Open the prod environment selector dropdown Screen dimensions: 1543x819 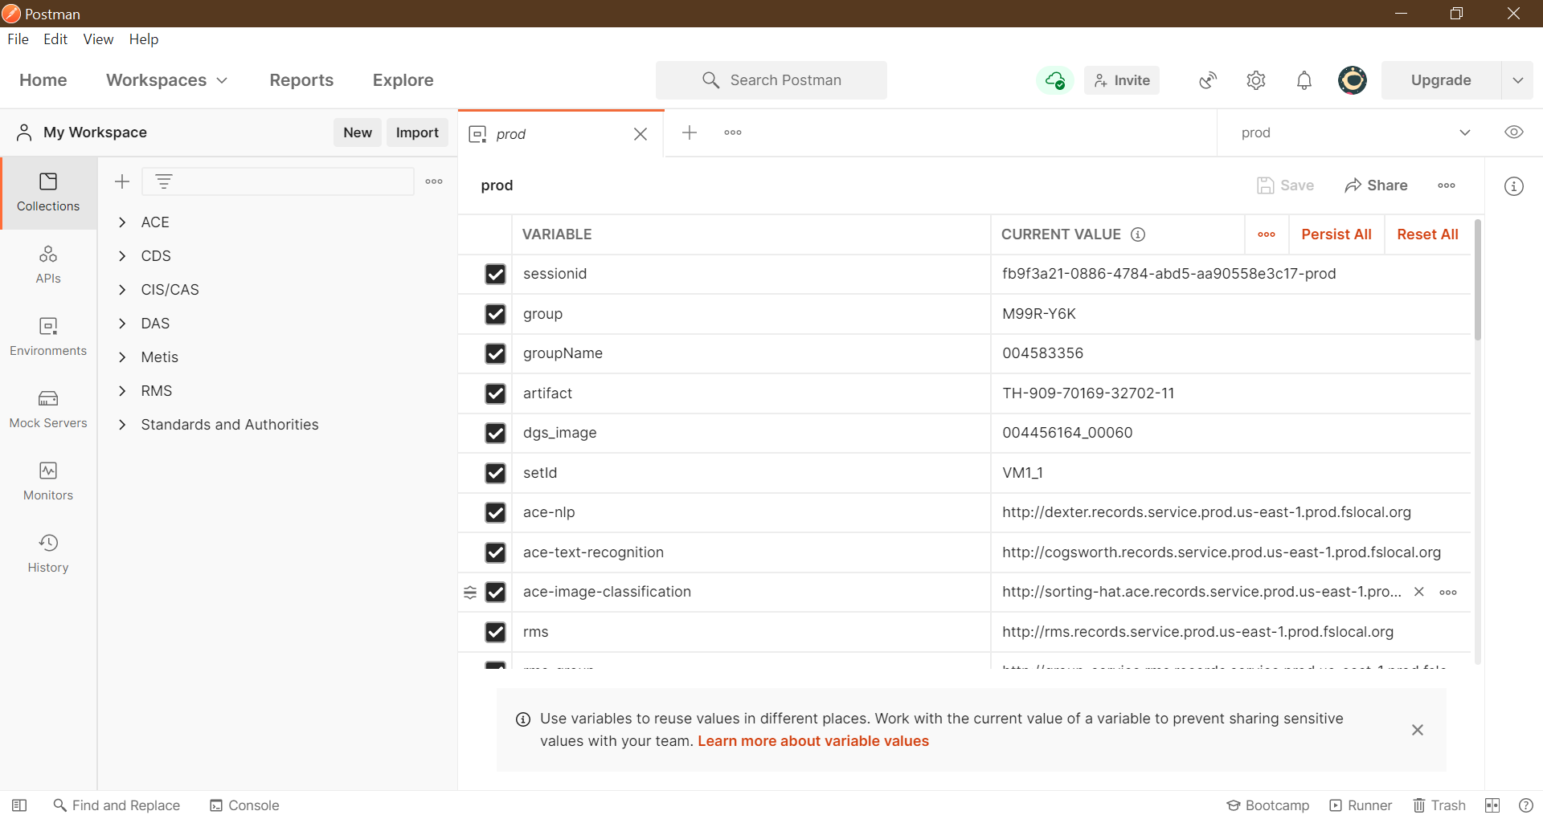(1356, 132)
